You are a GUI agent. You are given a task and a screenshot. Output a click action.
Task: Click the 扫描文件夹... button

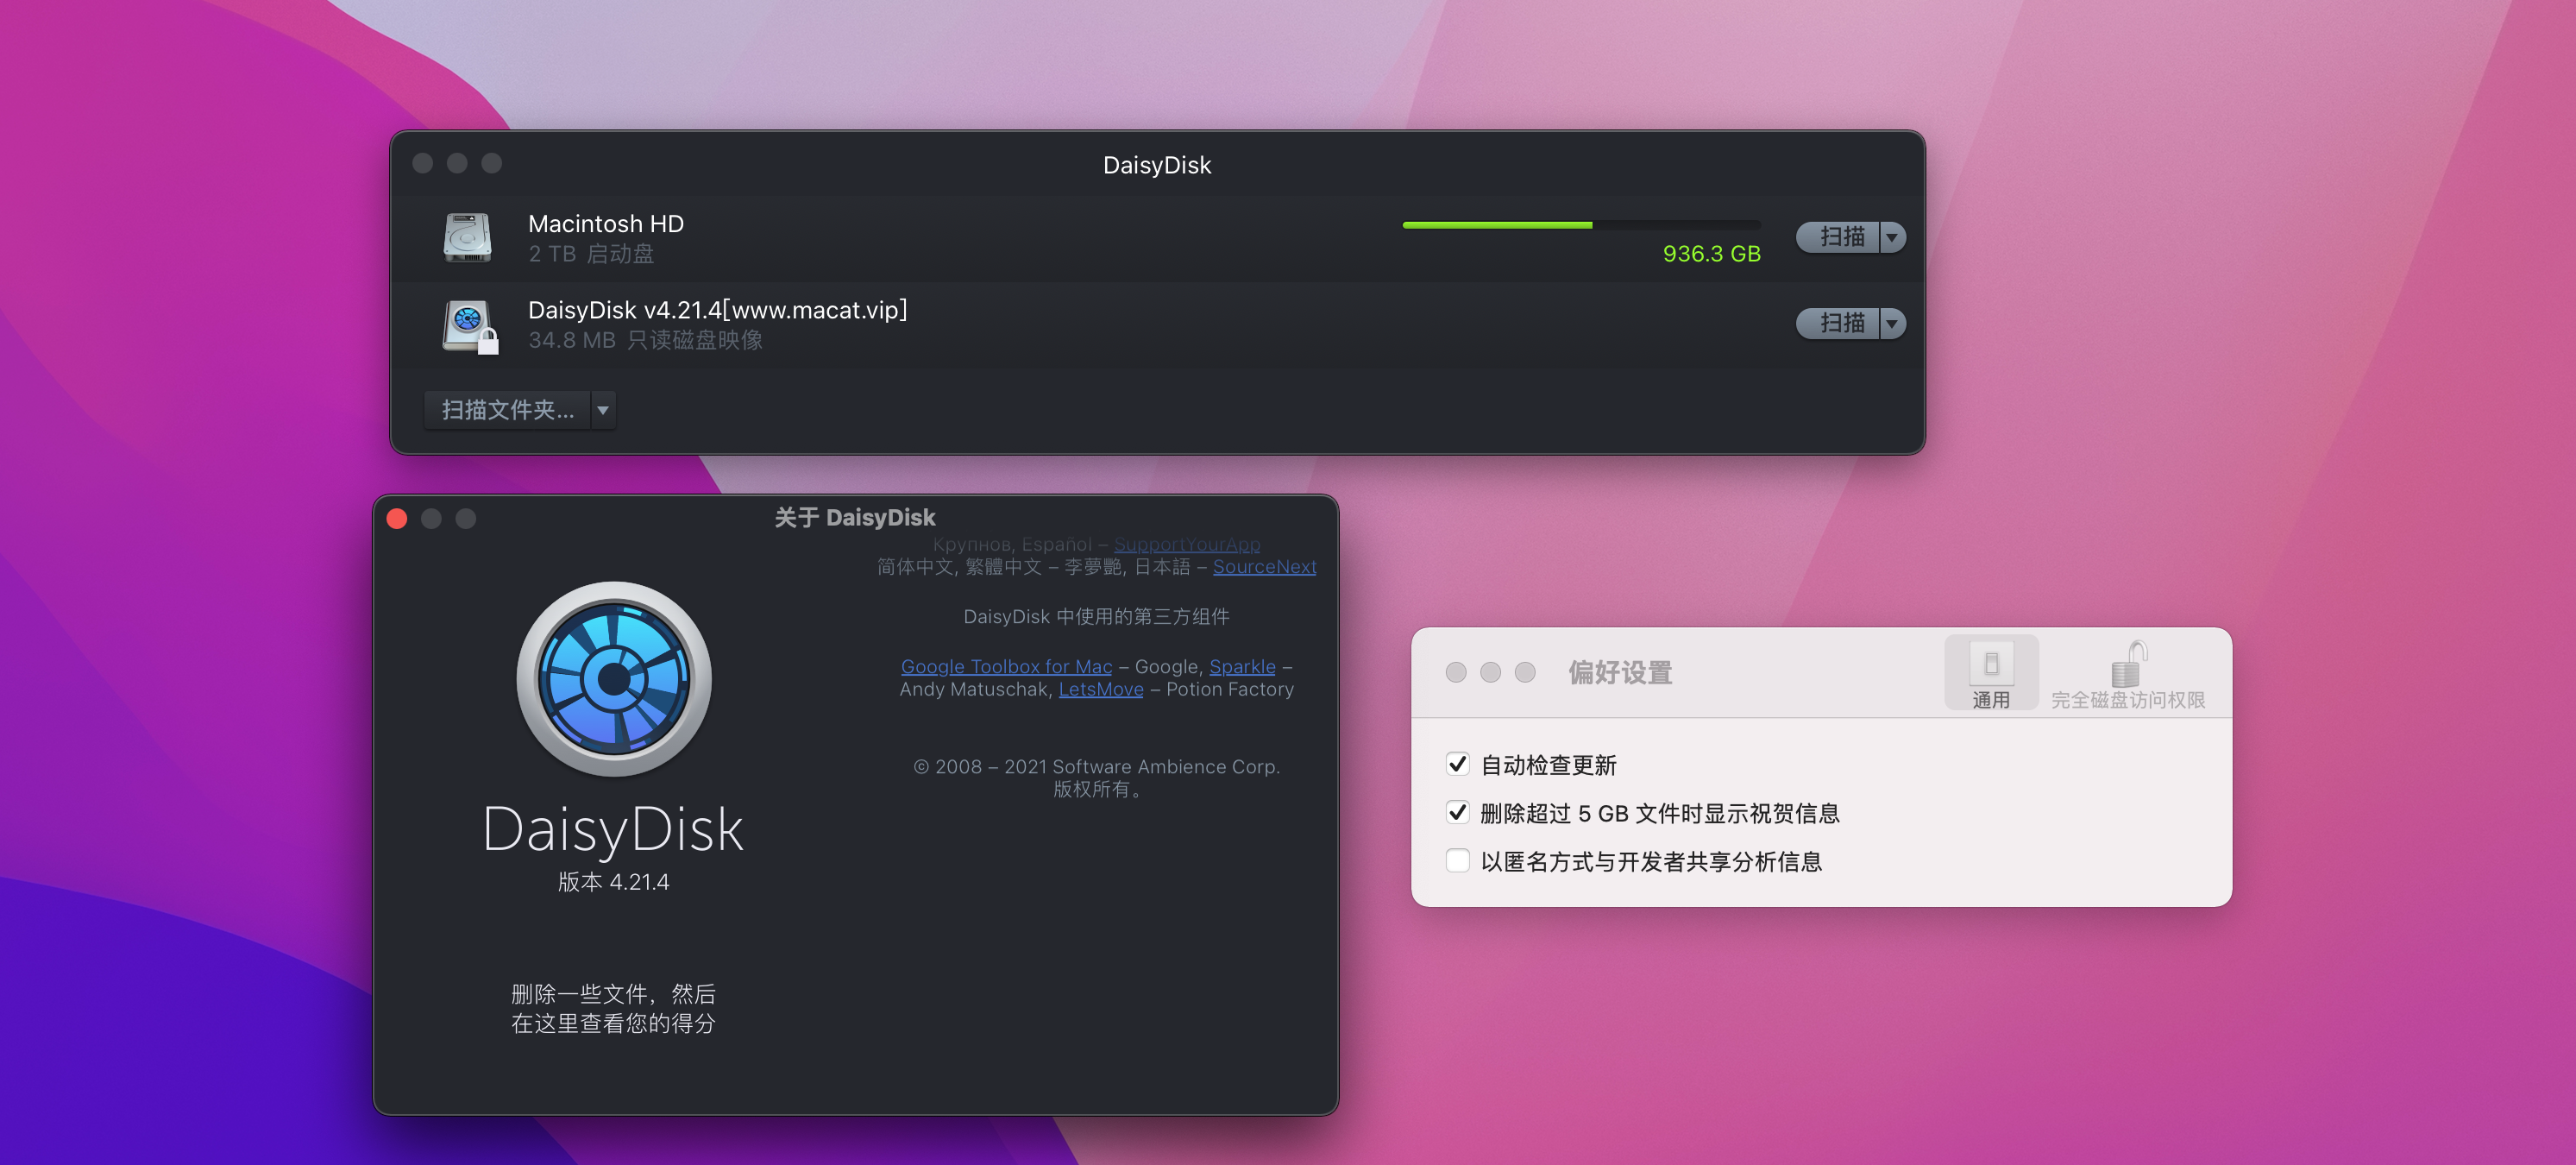pyautogui.click(x=507, y=410)
